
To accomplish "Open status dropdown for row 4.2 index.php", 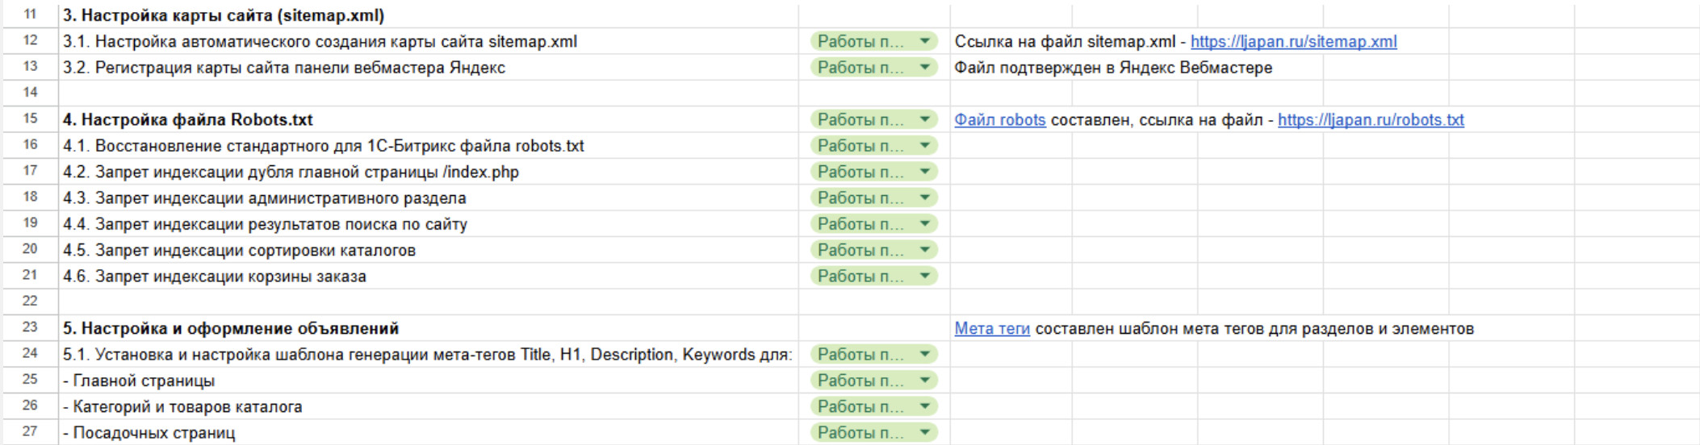I will coord(924,172).
